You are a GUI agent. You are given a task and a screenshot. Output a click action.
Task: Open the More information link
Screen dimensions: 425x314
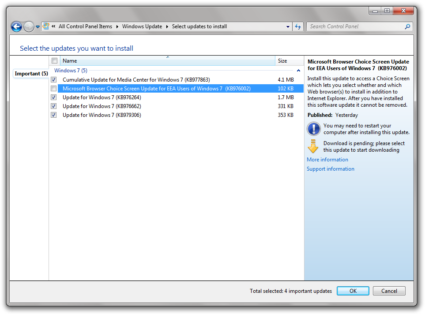327,160
